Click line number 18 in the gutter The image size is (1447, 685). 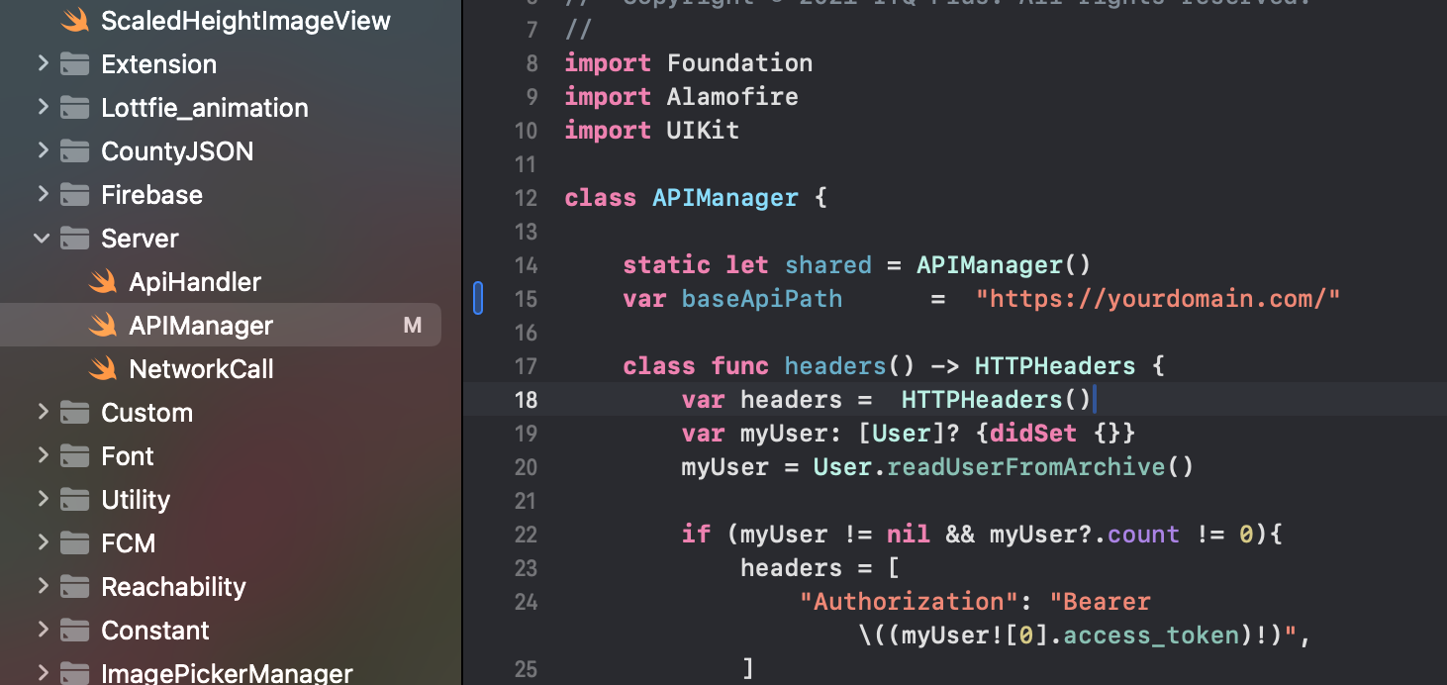(526, 400)
